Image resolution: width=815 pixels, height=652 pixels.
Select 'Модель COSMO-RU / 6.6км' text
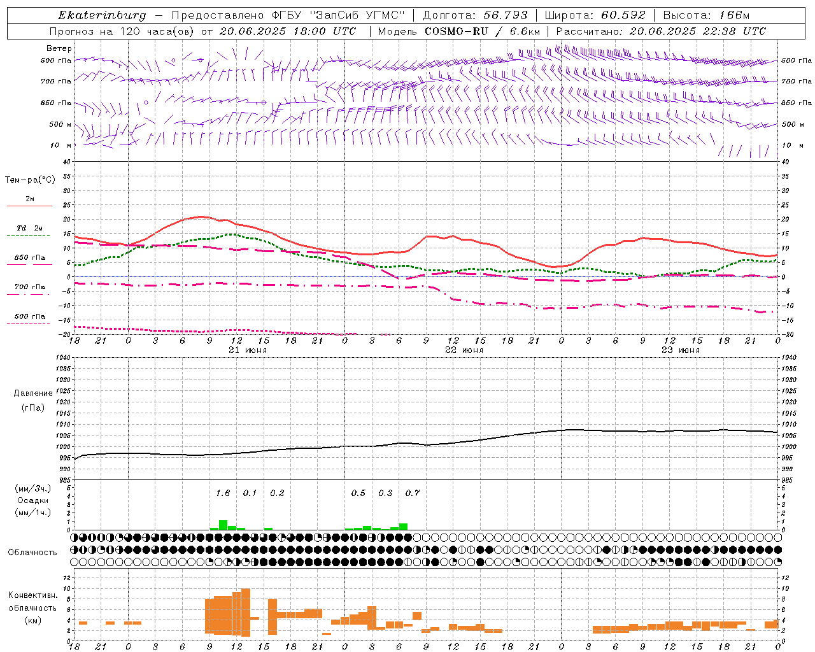point(458,31)
